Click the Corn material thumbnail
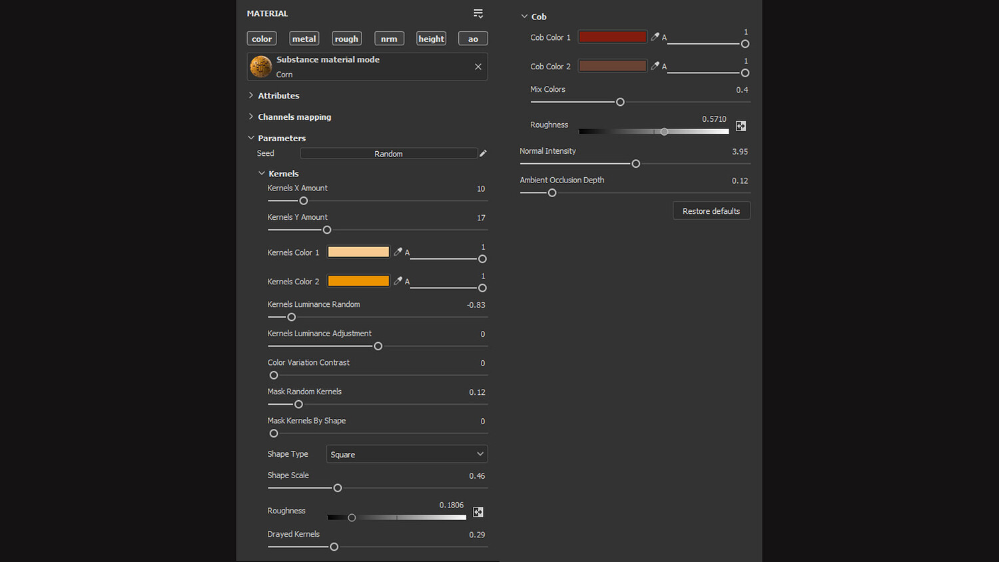999x562 pixels. pyautogui.click(x=261, y=67)
